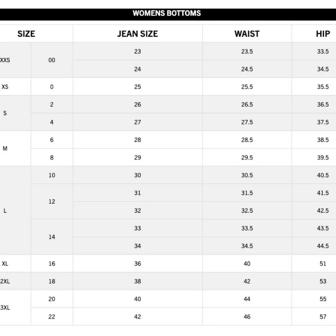Screen dimensions: 336x336
Task: Select jean size 25 cell
Action: (x=137, y=87)
